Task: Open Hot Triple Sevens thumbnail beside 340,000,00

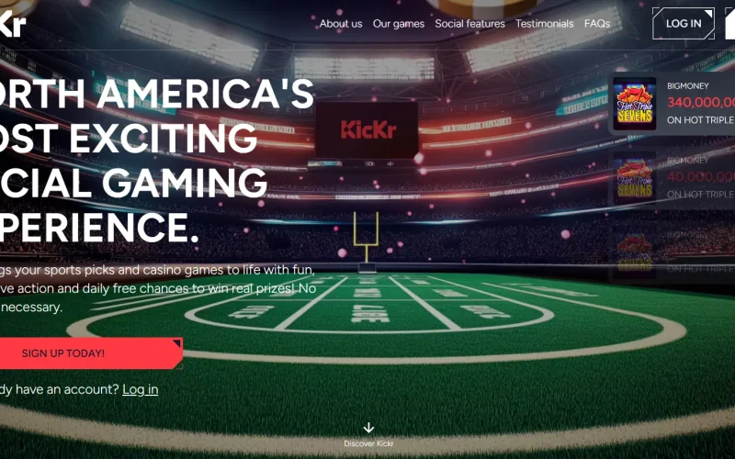Action: point(635,104)
